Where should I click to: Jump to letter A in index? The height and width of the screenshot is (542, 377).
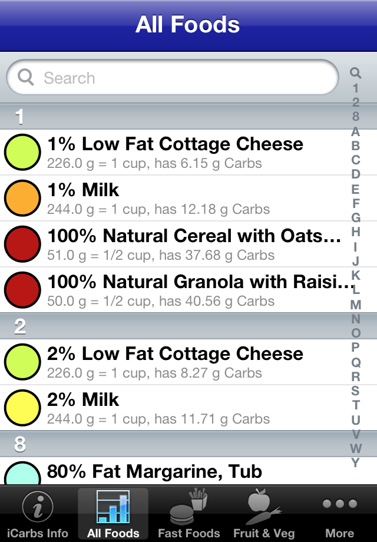click(355, 131)
